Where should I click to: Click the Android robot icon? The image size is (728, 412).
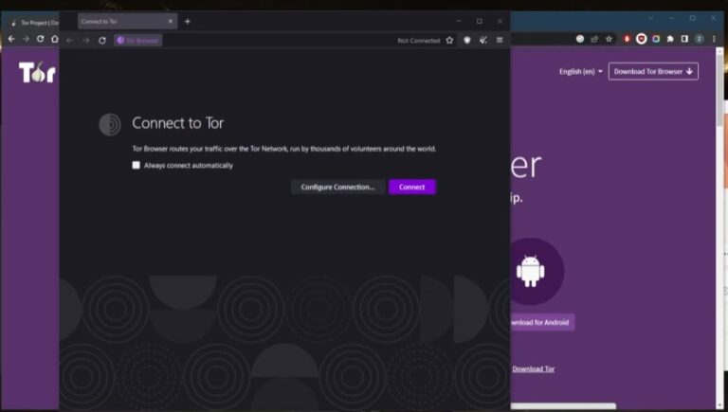529,271
